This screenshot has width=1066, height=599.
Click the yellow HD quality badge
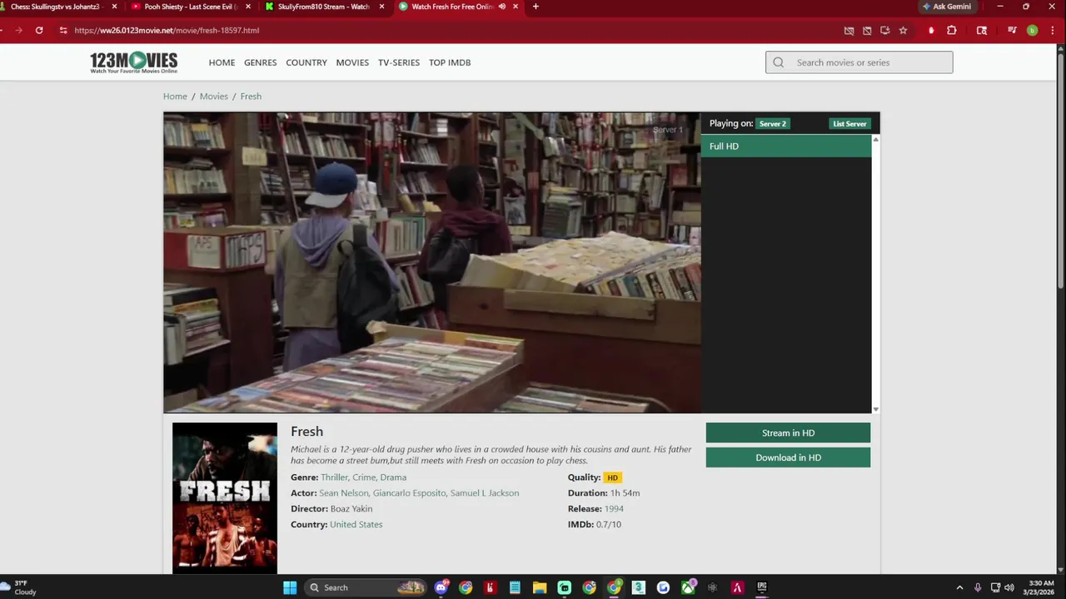tap(612, 478)
